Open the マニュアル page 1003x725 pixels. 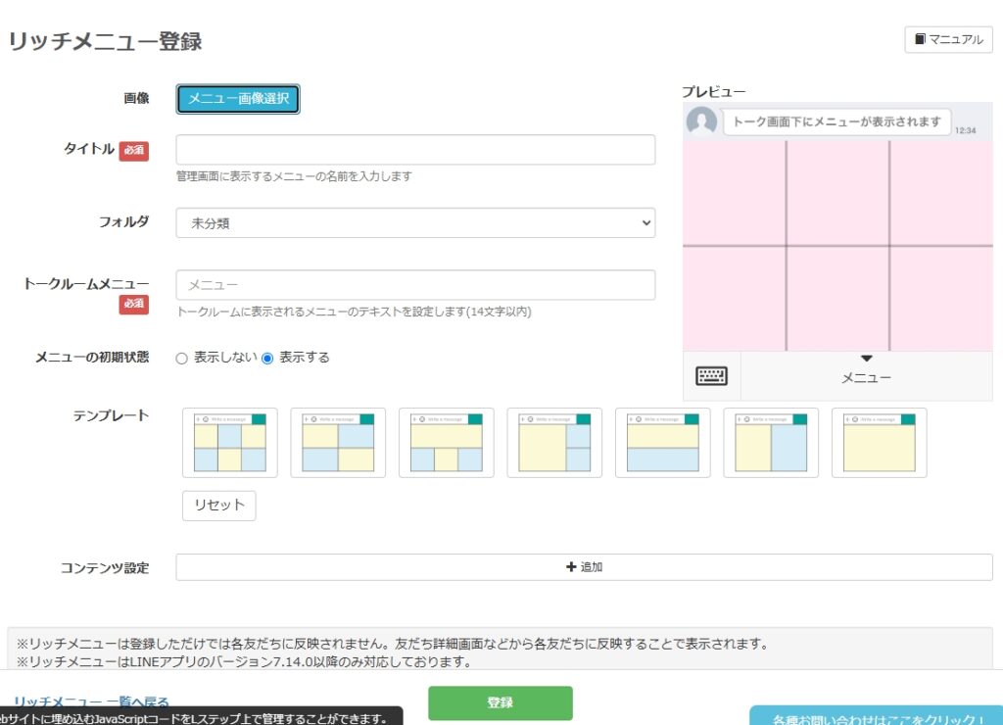[x=948, y=40]
